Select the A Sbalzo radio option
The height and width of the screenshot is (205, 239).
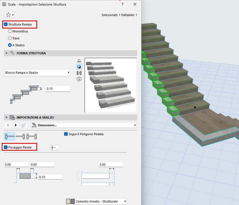click(x=10, y=45)
